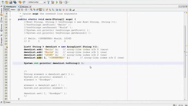The width and height of the screenshot is (188, 106).
Task: Click the INS insert mode indicator
Action: click(x=186, y=105)
